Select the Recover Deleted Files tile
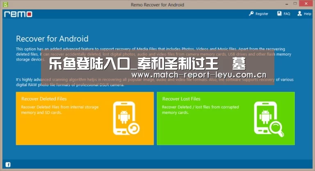Screen dimensions: 315x171 pyautogui.click(x=85, y=119)
